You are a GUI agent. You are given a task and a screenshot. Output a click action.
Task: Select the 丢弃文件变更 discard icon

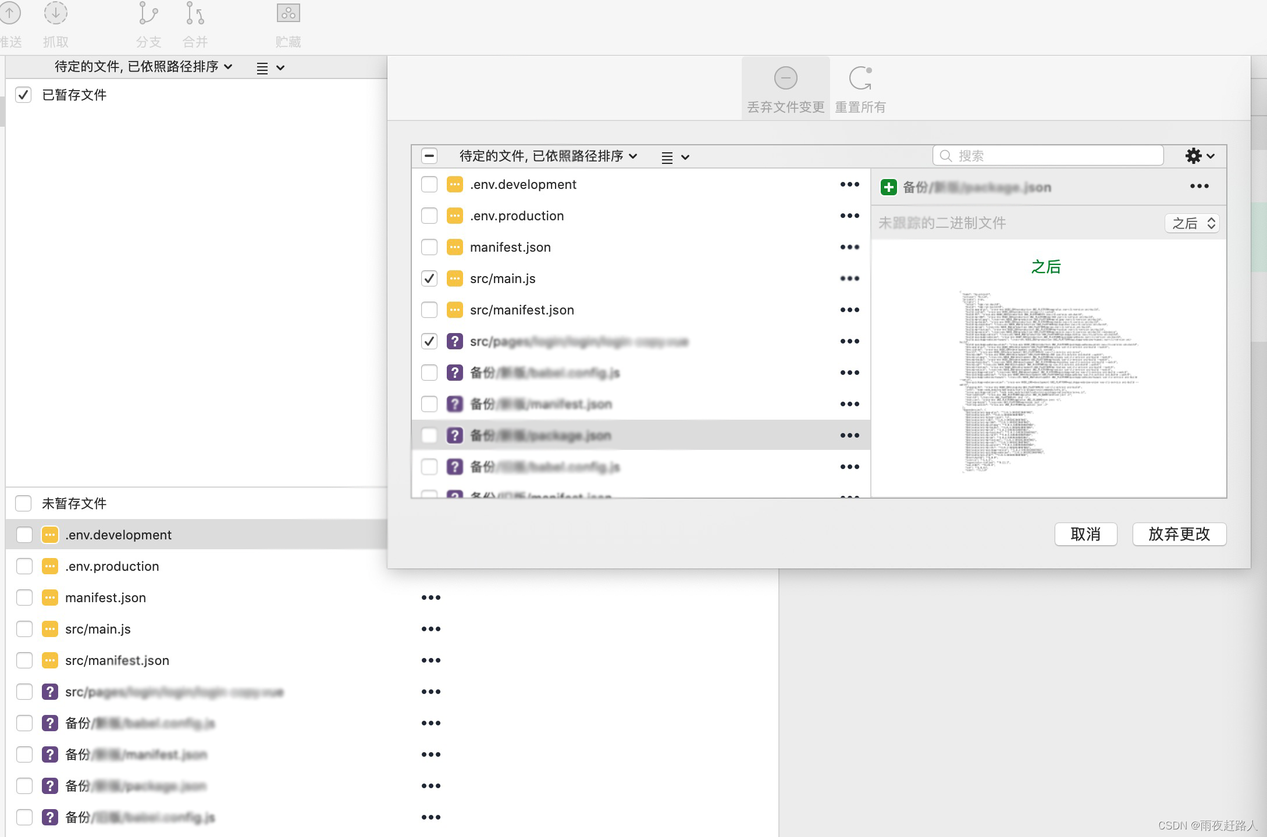click(x=785, y=78)
